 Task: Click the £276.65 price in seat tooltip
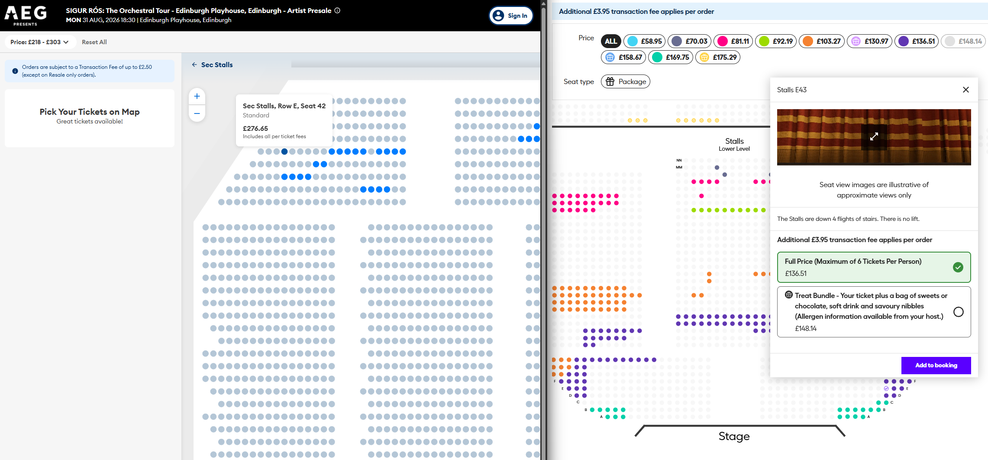[255, 128]
